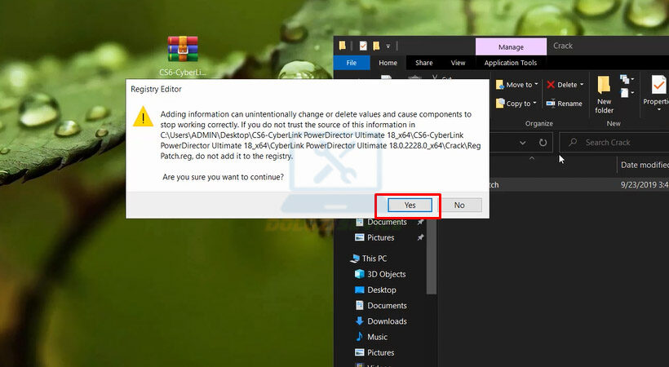Click the Downloads folder under This PC
Viewport: 669px width, 367px height.
click(x=386, y=321)
